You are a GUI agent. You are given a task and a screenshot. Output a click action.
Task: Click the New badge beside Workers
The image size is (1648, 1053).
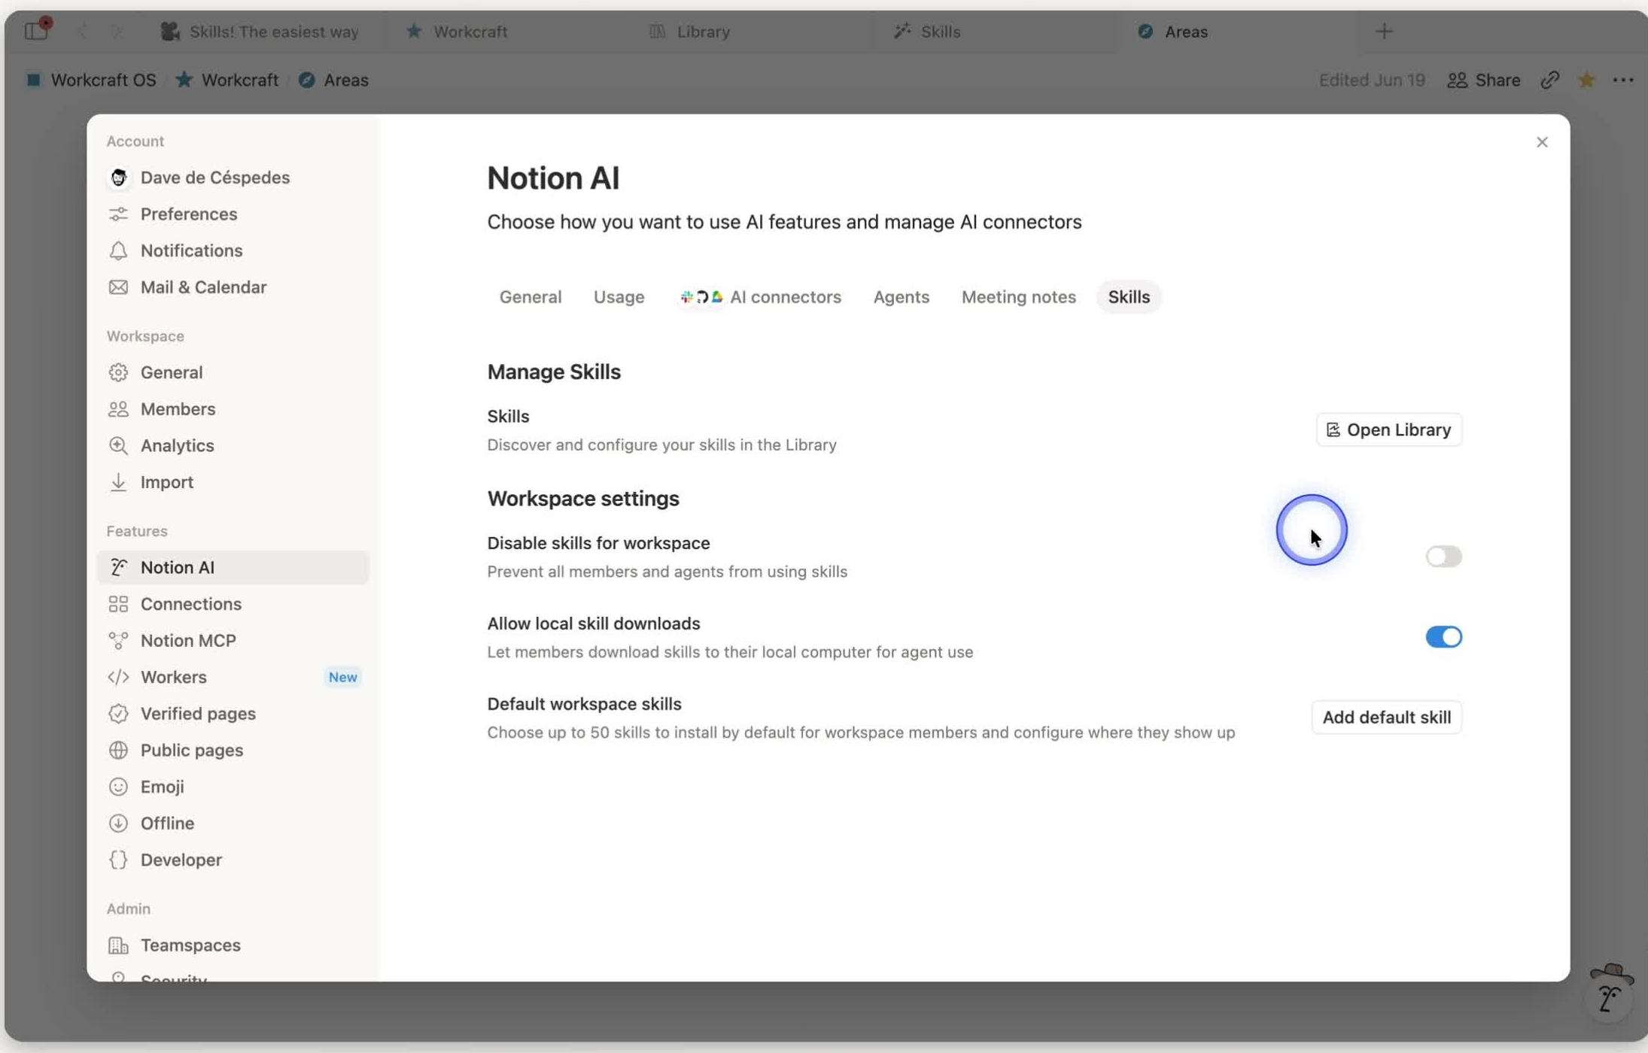coord(342,677)
